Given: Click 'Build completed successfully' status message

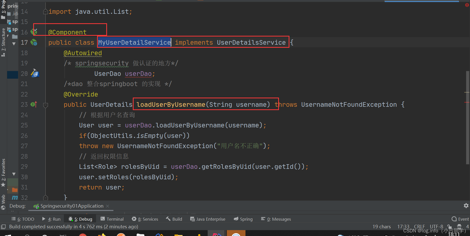Looking at the screenshot, I should coord(74,227).
